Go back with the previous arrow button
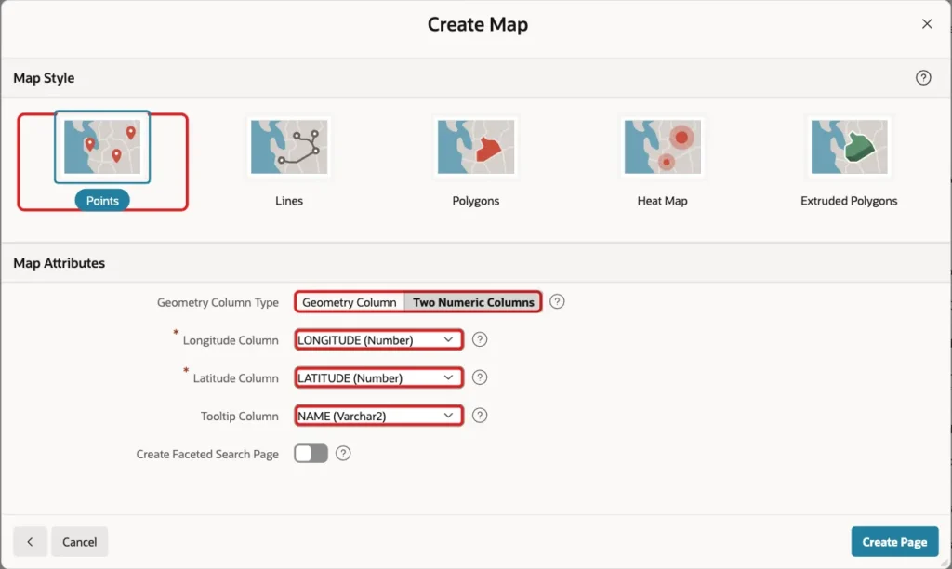This screenshot has width=952, height=569. 30,542
